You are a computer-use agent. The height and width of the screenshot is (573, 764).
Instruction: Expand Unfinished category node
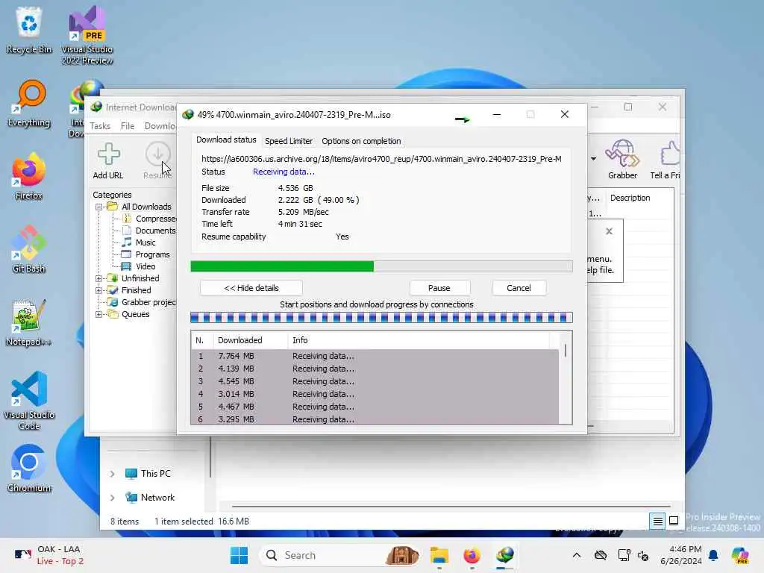[99, 278]
